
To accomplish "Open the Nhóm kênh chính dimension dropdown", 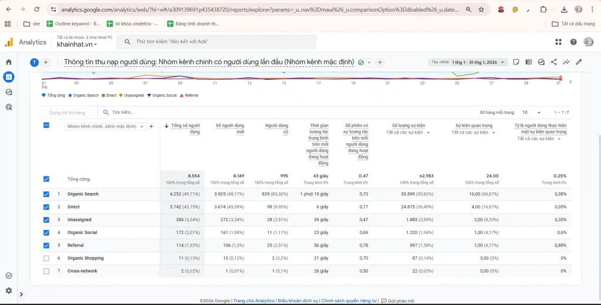I will coord(106,127).
